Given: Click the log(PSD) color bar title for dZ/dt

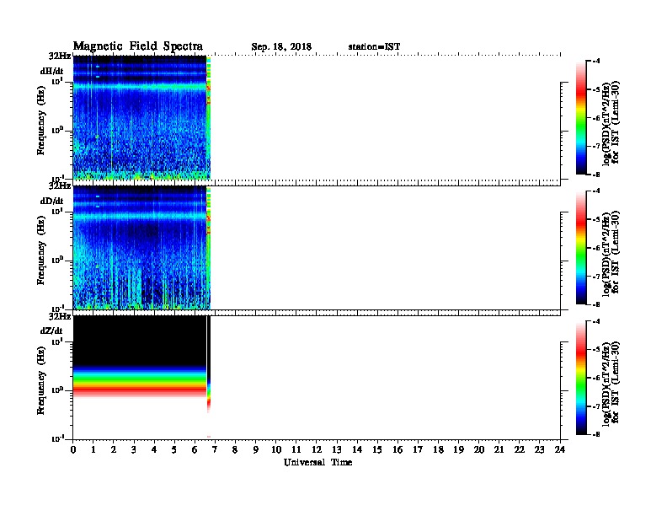Looking at the screenshot, I should [611, 383].
